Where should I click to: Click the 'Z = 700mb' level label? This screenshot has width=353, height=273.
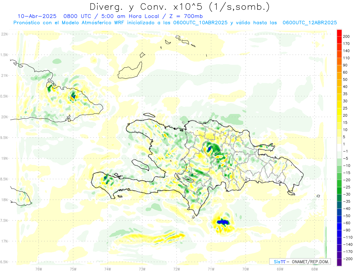point(186,16)
